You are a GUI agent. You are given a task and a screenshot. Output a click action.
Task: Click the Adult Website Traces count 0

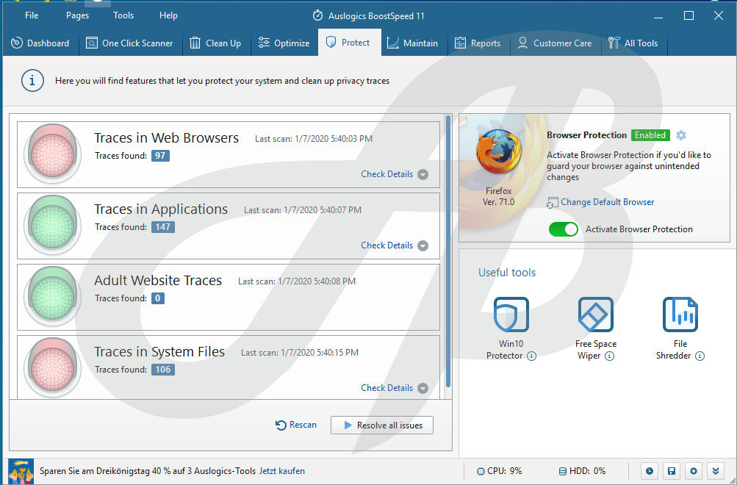click(x=157, y=298)
